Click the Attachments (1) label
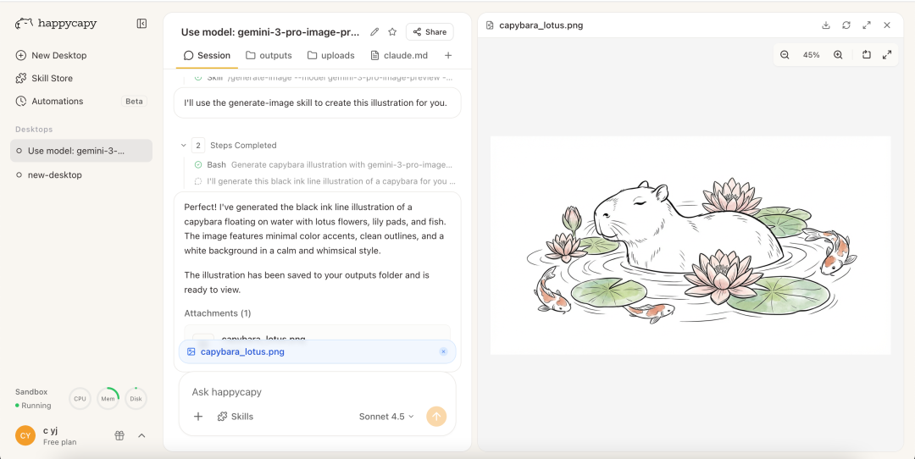Viewport: 915px width, 459px height. pyautogui.click(x=218, y=313)
